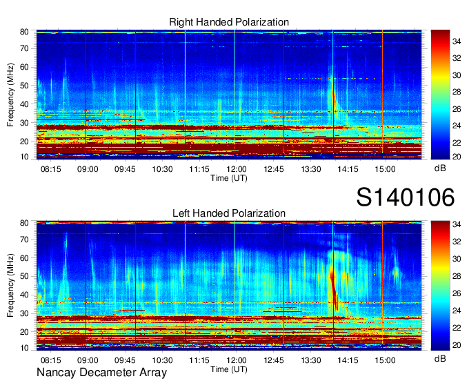Image resolution: width=469 pixels, height=381 pixels.
Task: Click the Left Handed plot's colorbar
Action: (x=440, y=286)
